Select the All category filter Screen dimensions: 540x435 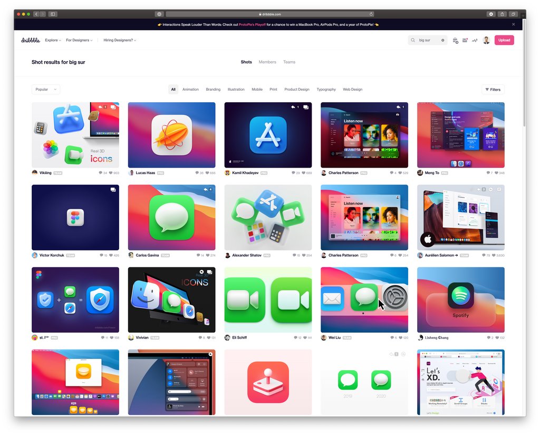pyautogui.click(x=173, y=89)
